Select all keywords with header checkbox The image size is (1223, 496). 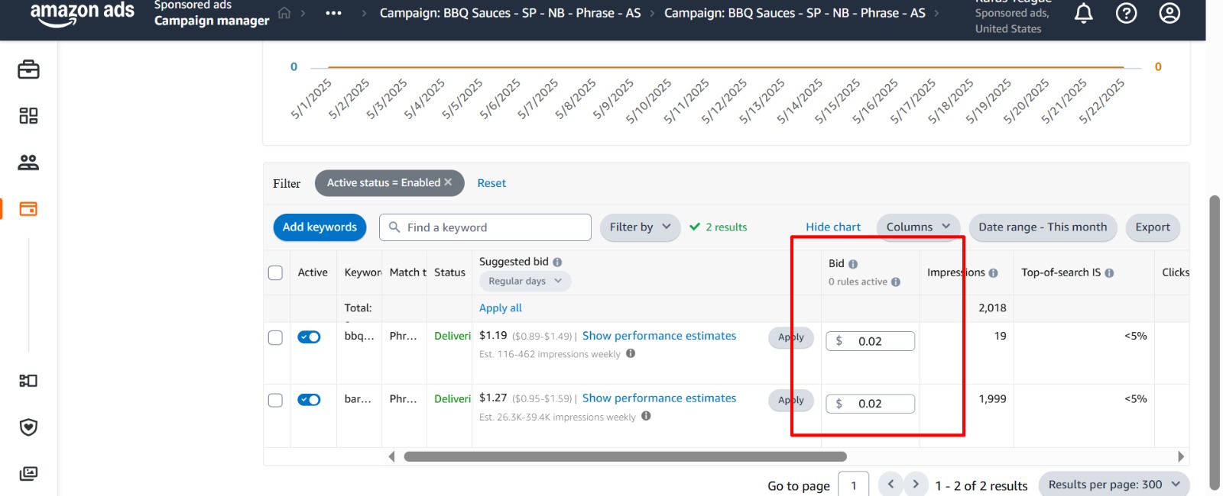pyautogui.click(x=276, y=273)
